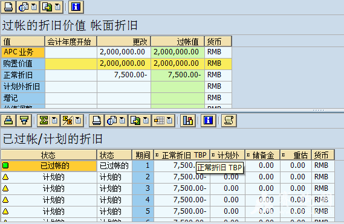
Task: Click the yellow triangle status icon for period 4
Action: coord(5,200)
